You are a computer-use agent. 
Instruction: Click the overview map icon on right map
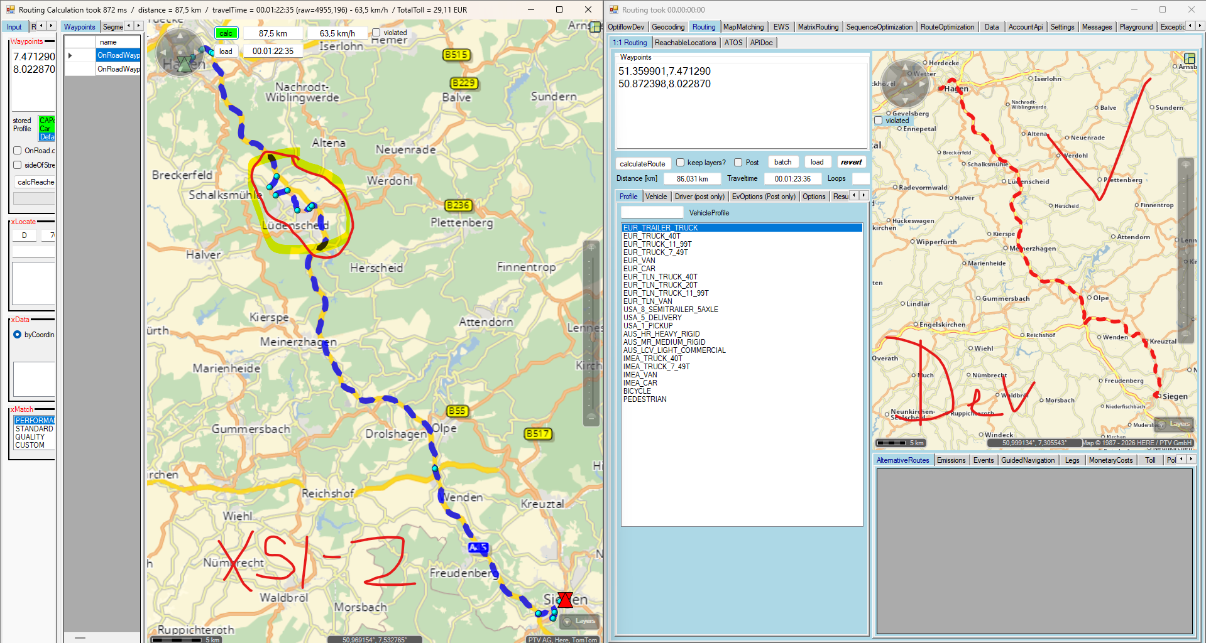pos(1189,58)
